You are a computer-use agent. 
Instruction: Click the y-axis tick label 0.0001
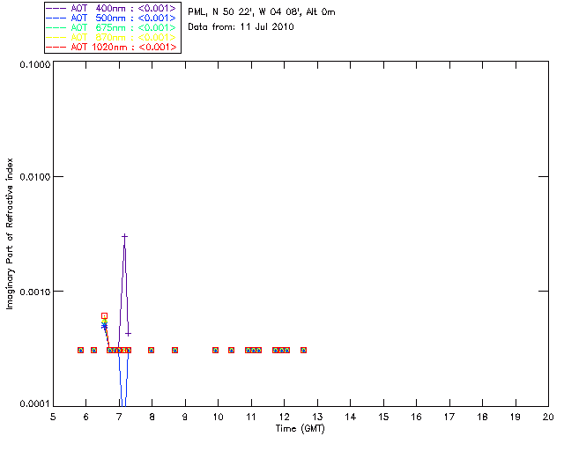(35, 404)
